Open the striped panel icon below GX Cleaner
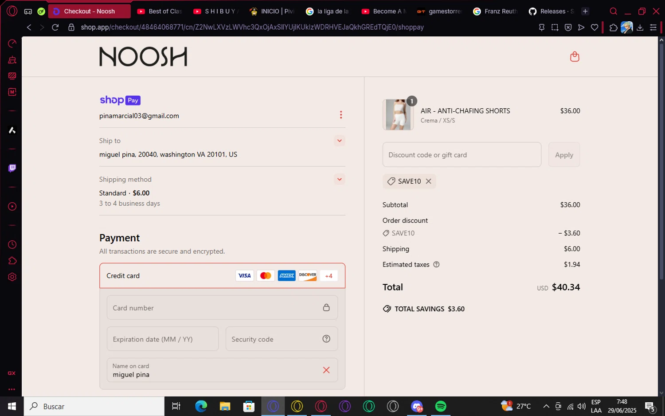The width and height of the screenshot is (665, 416). (12, 76)
